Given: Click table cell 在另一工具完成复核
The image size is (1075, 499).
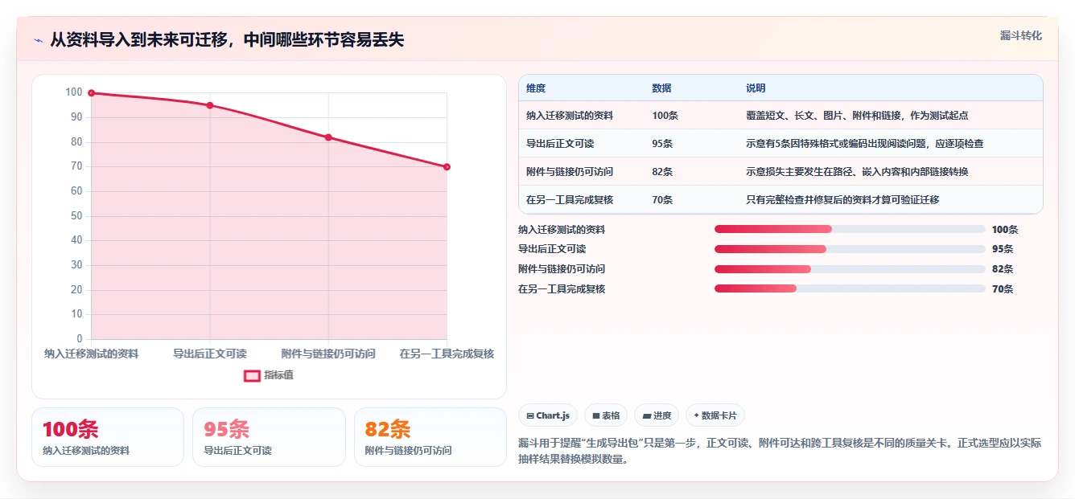Looking at the screenshot, I should 570,200.
